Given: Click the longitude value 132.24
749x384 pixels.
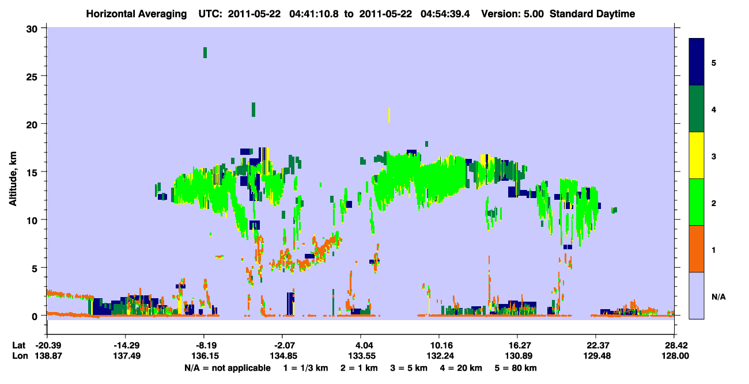Looking at the screenshot, I should (x=439, y=356).
